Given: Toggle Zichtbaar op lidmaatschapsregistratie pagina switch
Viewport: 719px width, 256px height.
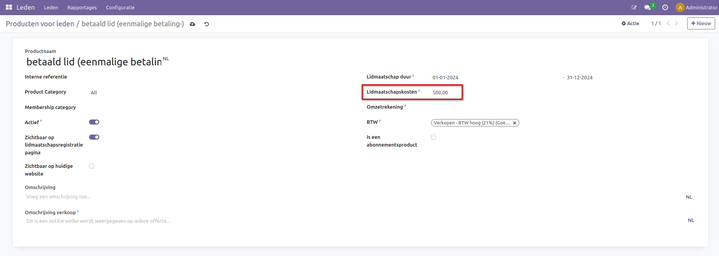Looking at the screenshot, I should (94, 137).
